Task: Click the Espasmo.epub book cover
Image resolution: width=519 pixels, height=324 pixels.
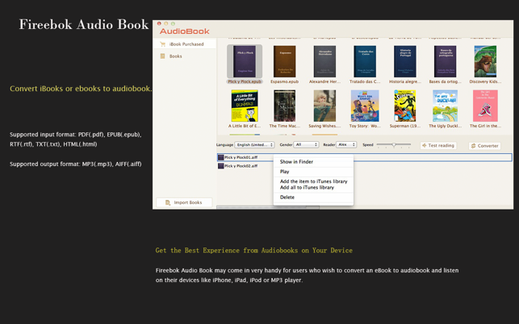Action: (x=284, y=62)
